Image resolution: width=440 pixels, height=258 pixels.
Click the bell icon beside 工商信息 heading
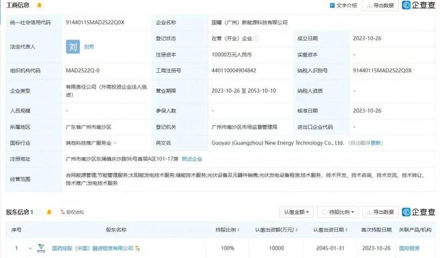pyautogui.click(x=39, y=5)
